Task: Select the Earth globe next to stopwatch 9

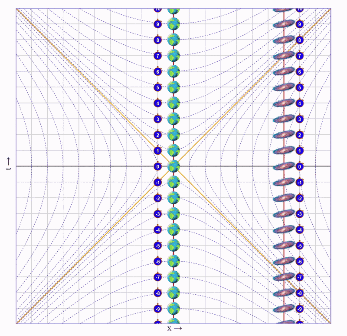Action: coord(173,24)
